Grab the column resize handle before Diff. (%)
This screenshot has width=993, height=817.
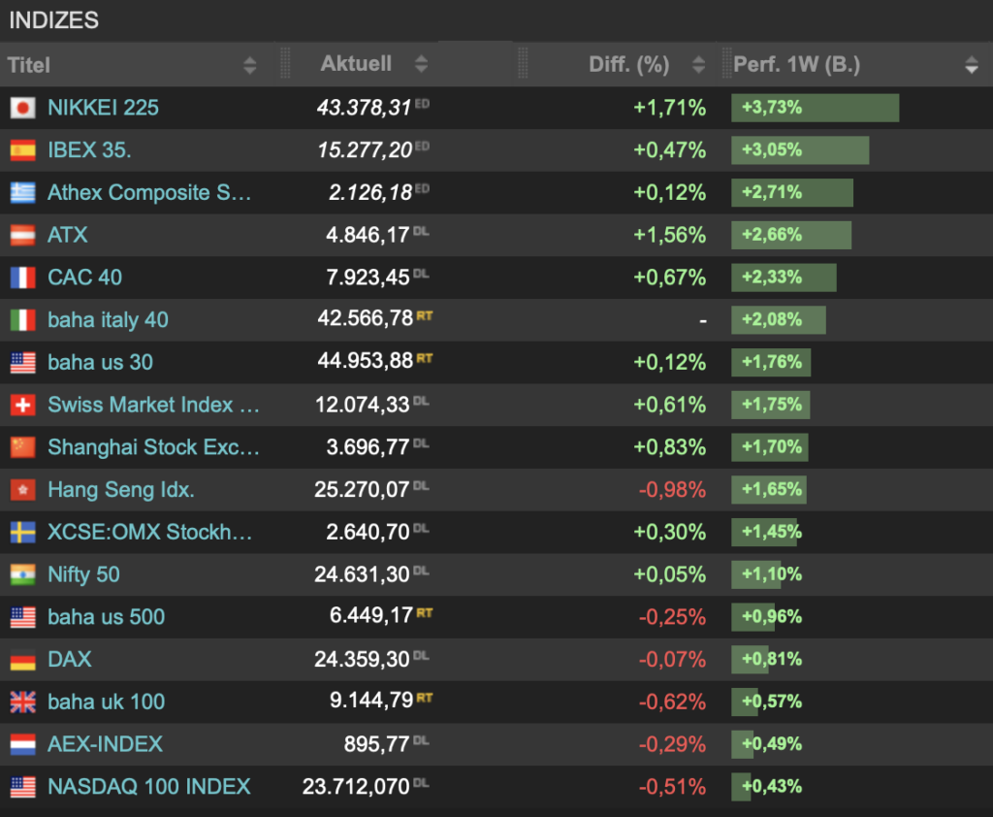523,63
